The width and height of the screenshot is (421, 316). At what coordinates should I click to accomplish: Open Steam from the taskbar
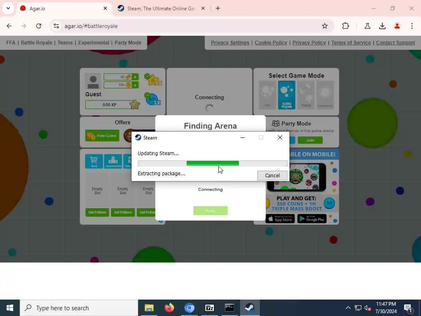click(250, 308)
